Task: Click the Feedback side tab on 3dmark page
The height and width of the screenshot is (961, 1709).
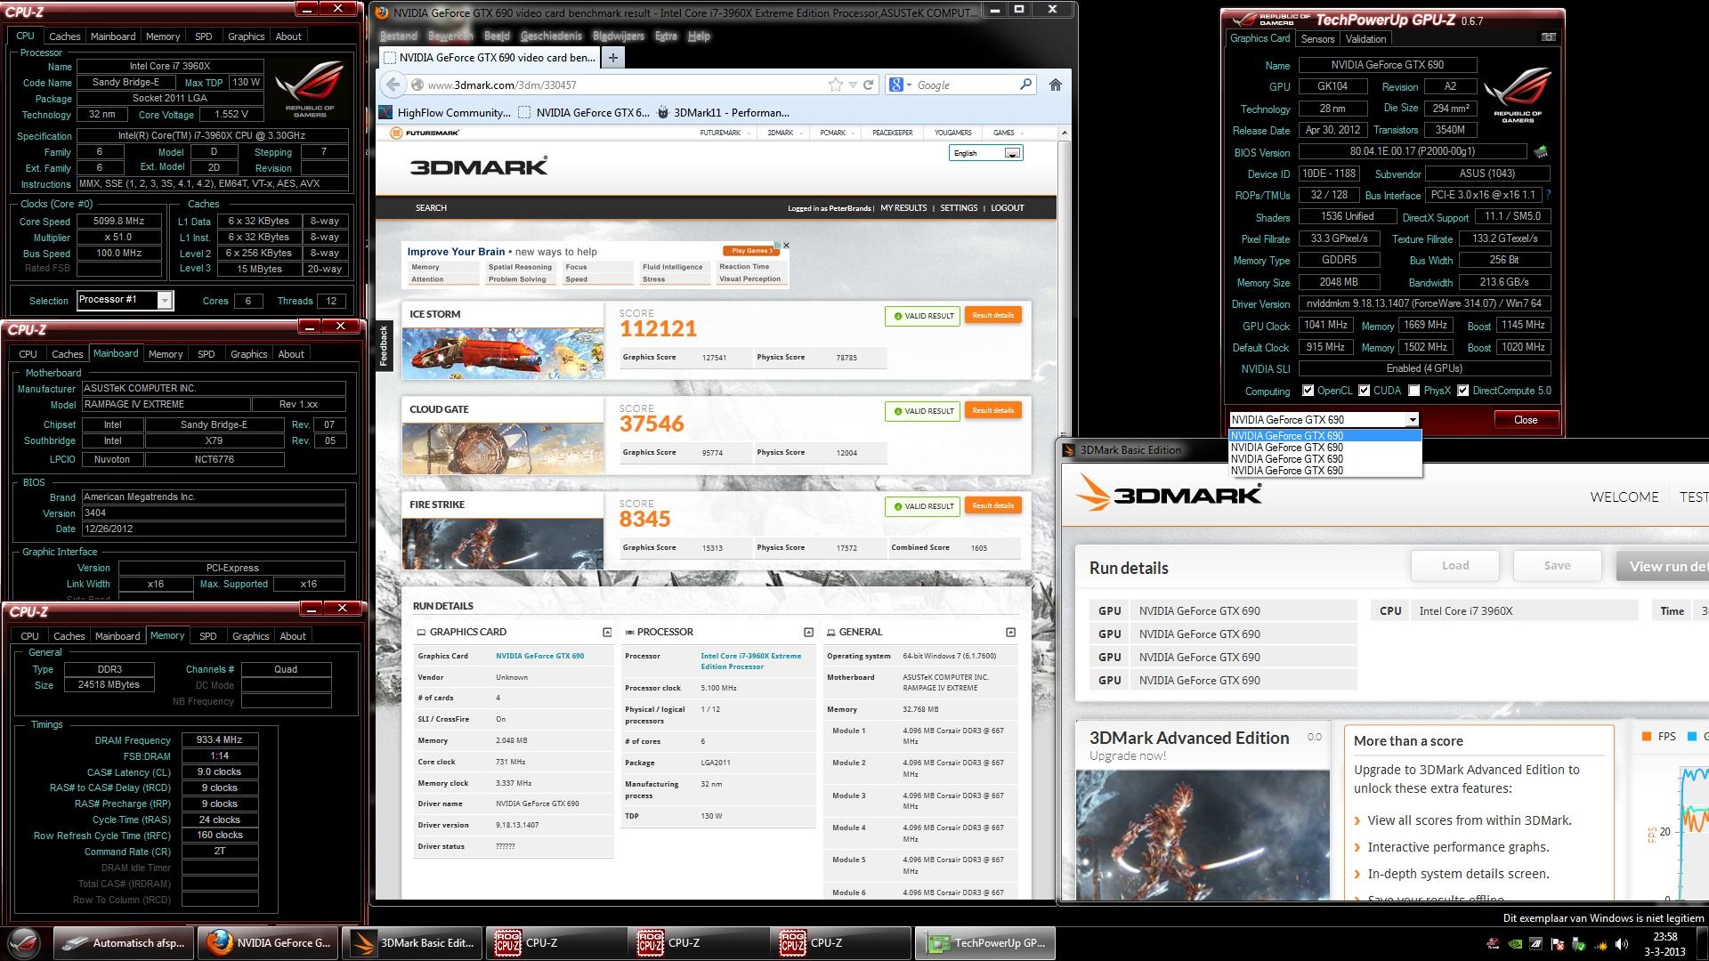Action: (384, 345)
